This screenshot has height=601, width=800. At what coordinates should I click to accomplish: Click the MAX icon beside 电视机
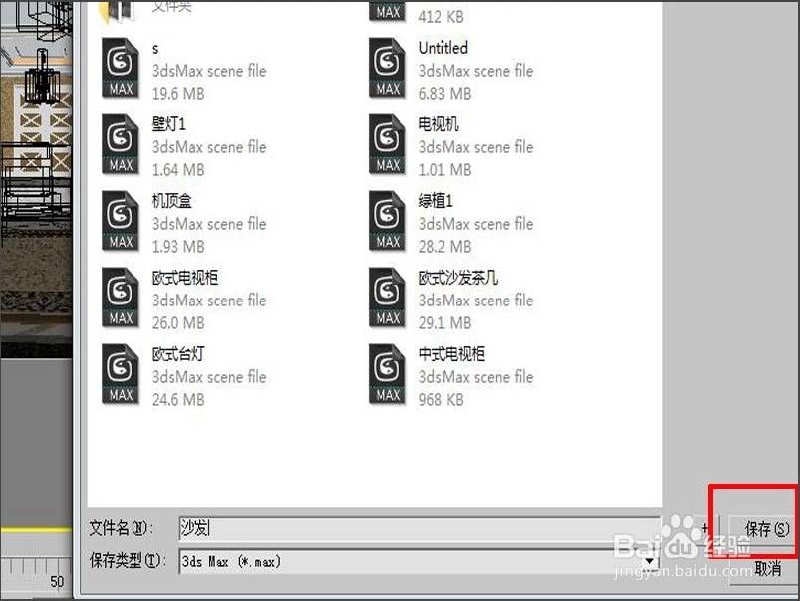tap(388, 144)
